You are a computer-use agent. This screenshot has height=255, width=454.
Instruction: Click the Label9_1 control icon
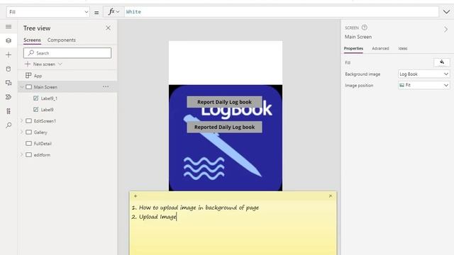35,98
